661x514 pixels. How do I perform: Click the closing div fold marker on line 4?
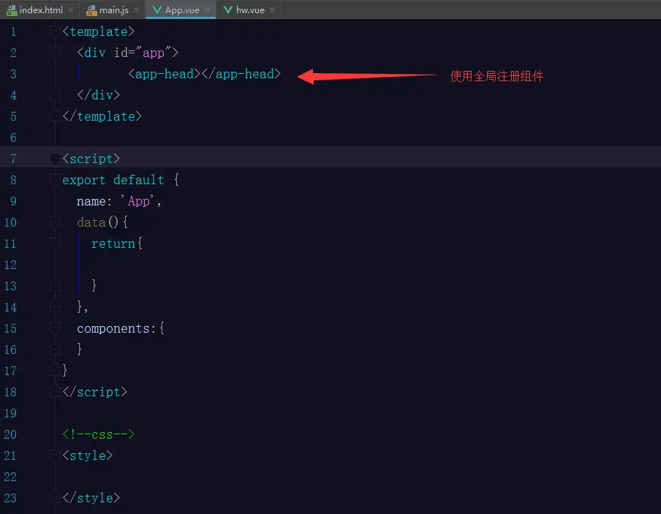(x=55, y=95)
